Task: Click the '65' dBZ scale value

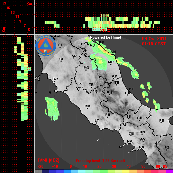Action: coord(165,166)
